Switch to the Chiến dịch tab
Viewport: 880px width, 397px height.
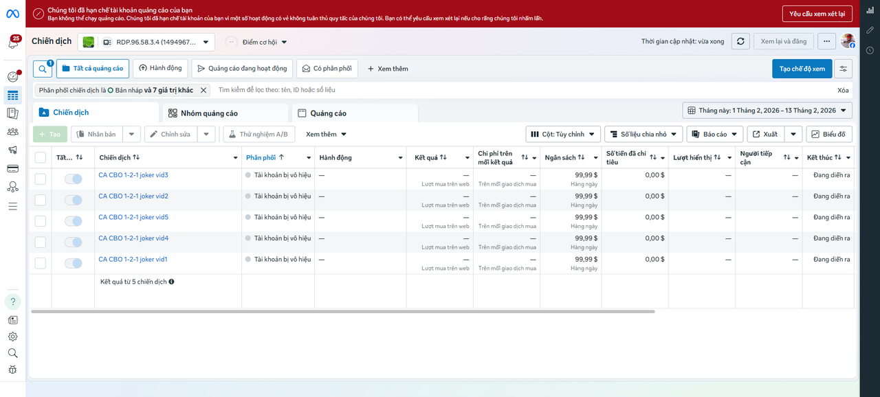[x=95, y=113]
